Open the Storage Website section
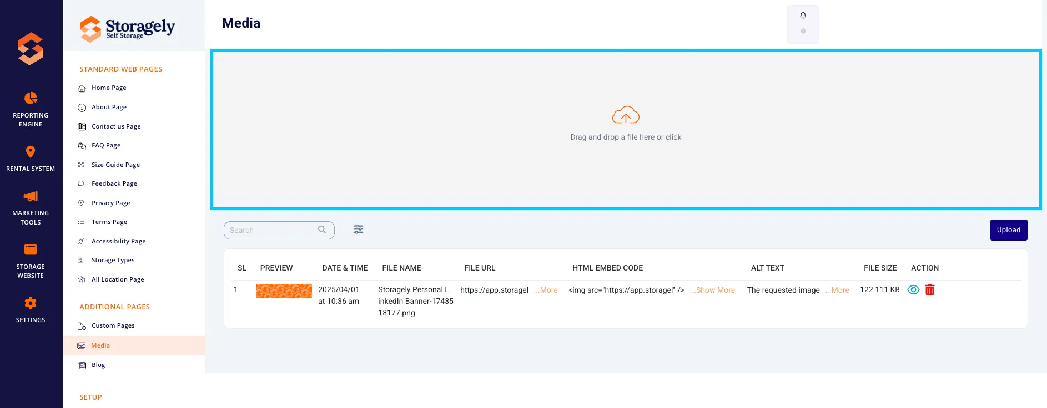Screen dimensions: 1047x408 pos(31,261)
